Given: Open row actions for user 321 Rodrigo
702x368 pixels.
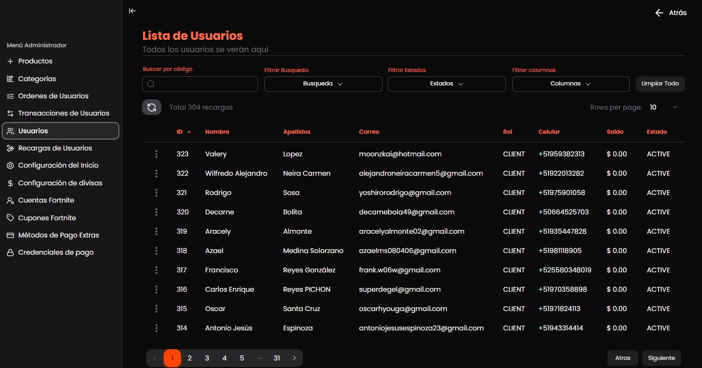Looking at the screenshot, I should pos(157,193).
